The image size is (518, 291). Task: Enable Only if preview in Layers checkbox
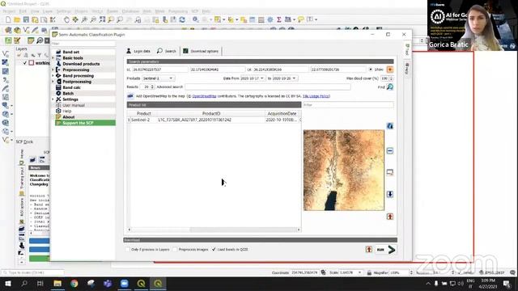(x=128, y=250)
